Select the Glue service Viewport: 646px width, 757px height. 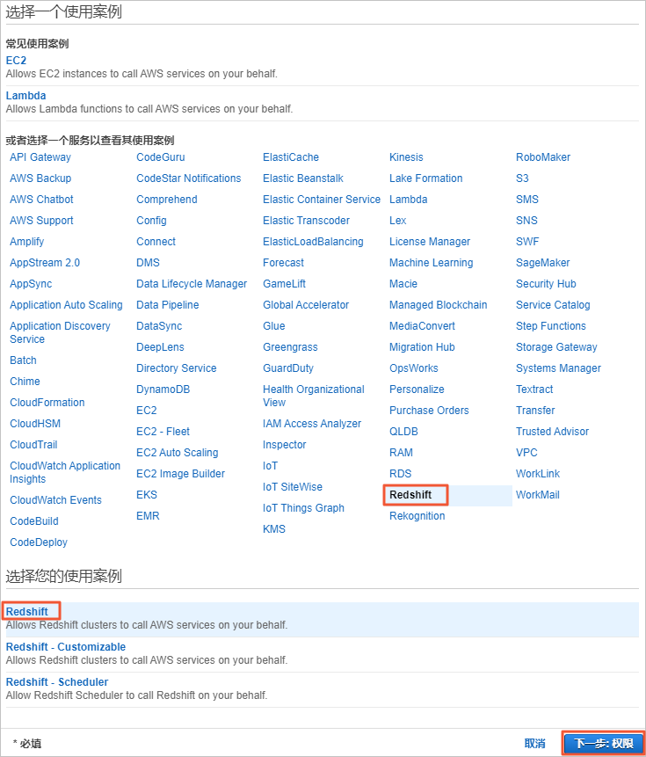[274, 326]
